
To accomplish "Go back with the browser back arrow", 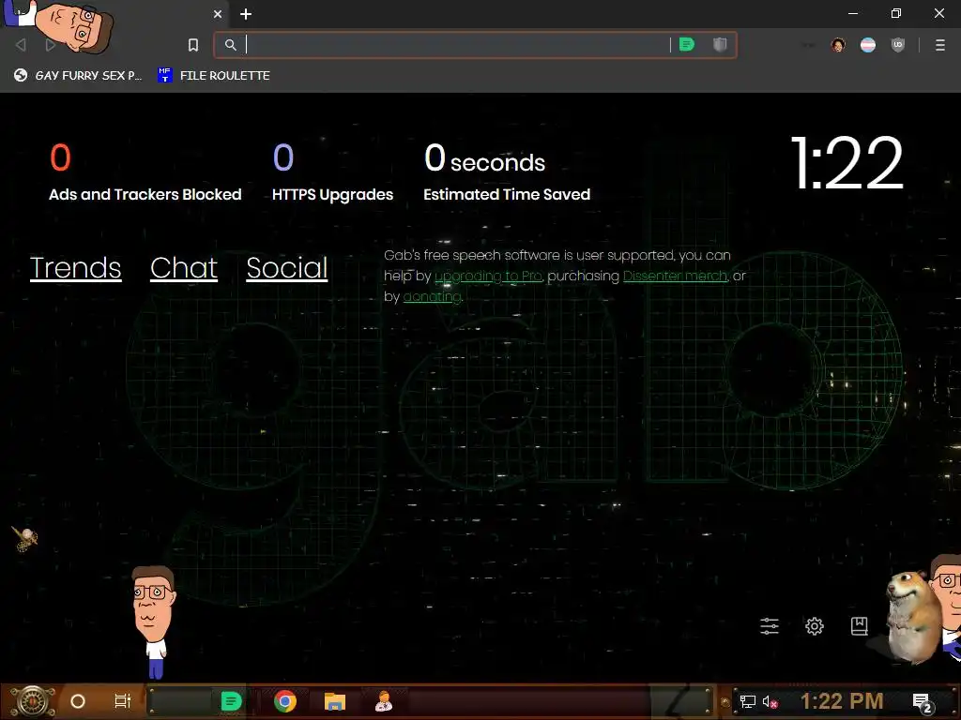I will pos(21,45).
